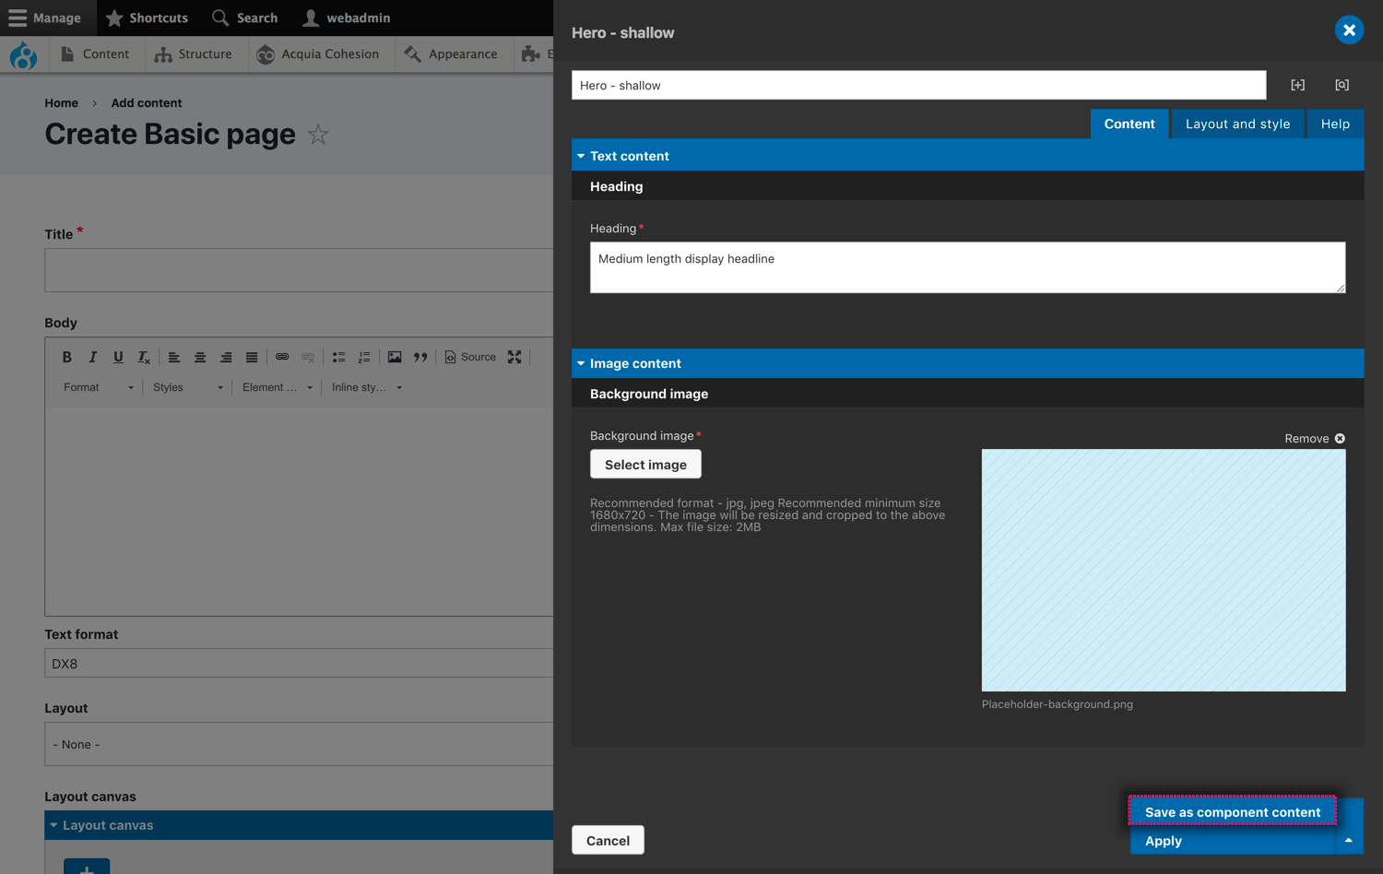This screenshot has width=1383, height=874.
Task: Click inside the Body editor area
Action: tap(299, 510)
